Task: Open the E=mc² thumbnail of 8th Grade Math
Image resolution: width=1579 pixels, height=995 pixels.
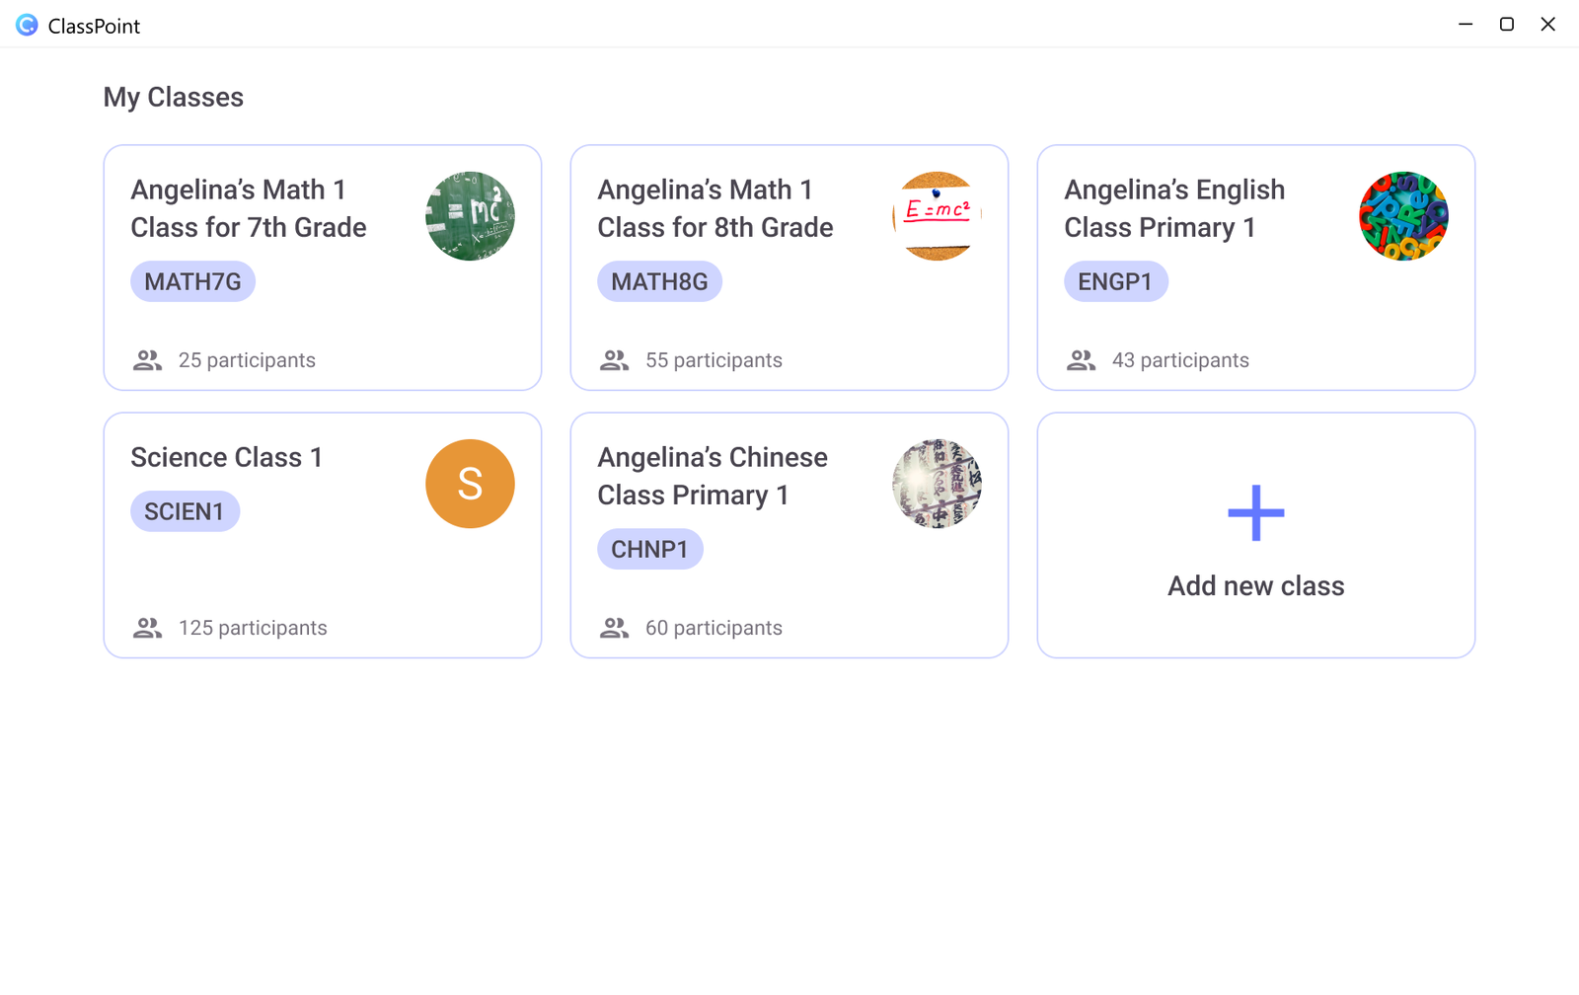Action: tap(937, 216)
